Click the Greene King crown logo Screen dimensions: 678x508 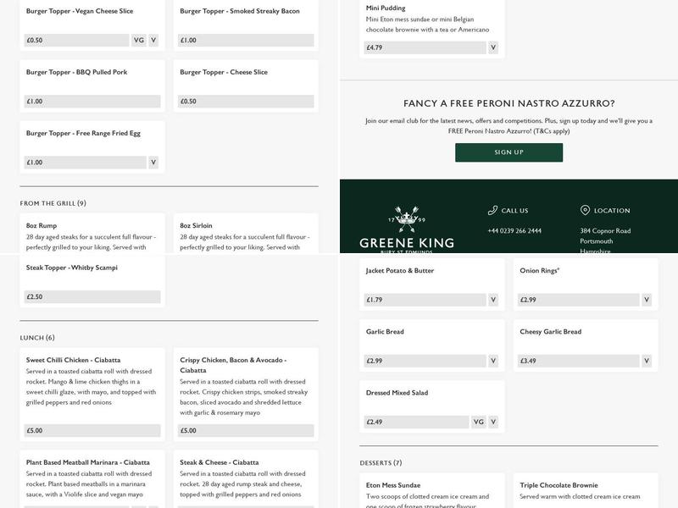407,219
